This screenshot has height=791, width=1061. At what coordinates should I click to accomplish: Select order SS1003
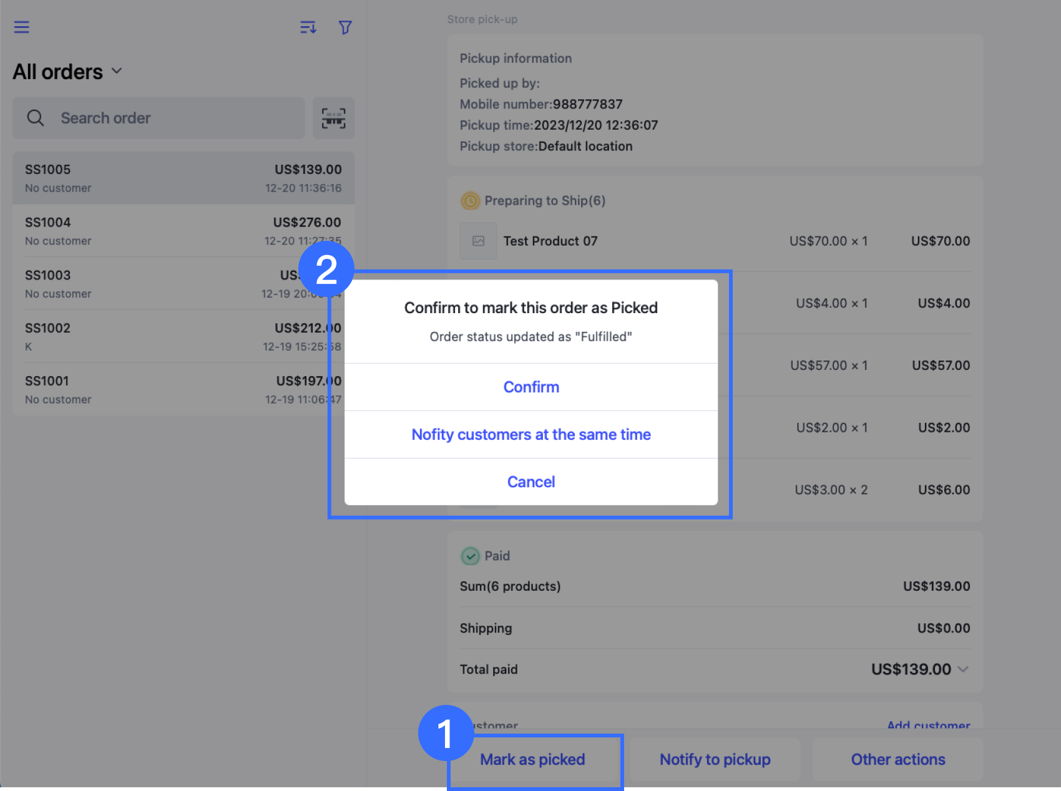tap(183, 284)
